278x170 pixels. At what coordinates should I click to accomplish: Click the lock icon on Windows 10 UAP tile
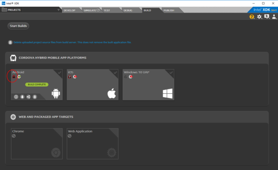tap(126, 77)
